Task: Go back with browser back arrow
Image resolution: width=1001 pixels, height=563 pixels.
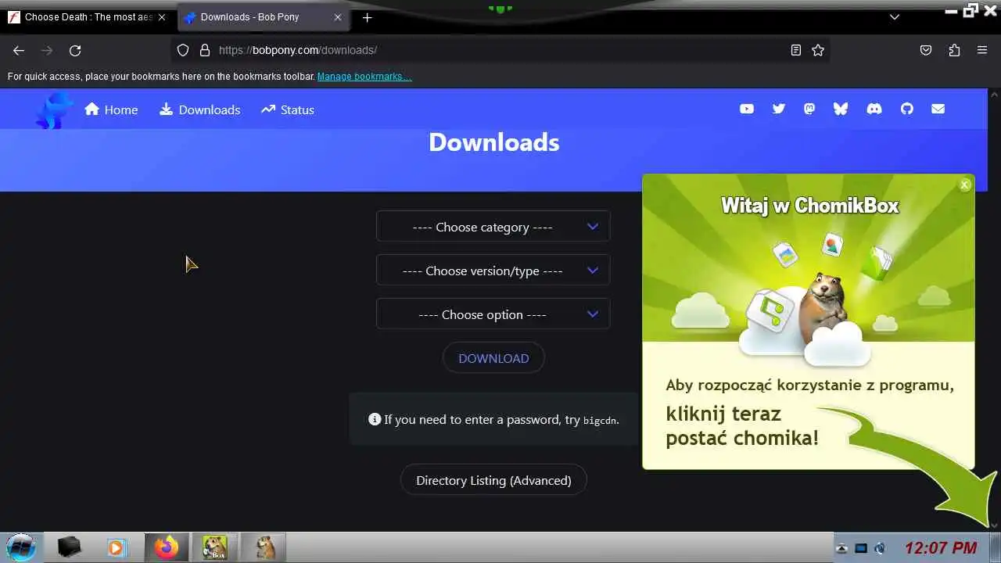Action: tap(19, 50)
